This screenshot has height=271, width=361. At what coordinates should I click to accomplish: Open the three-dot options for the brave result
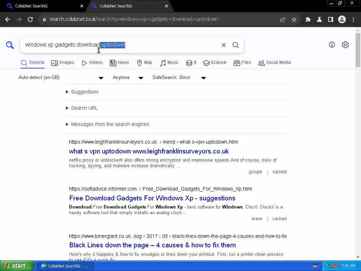click(267, 219)
